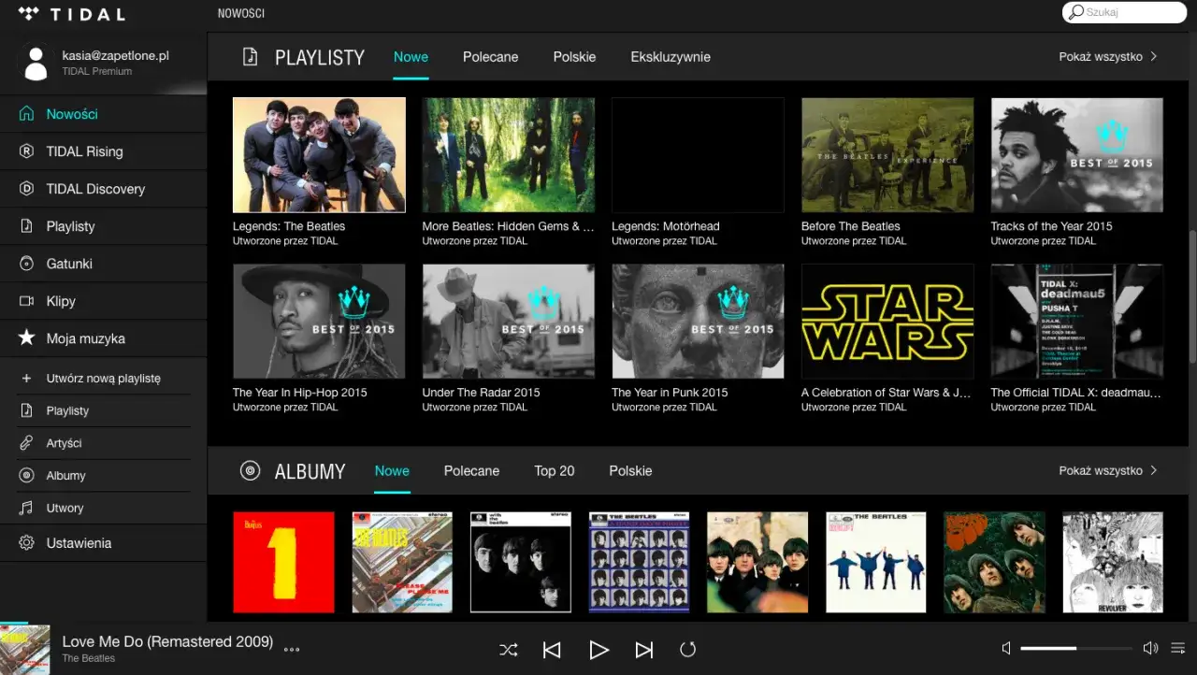Toggle repeat playback mode
1197x675 pixels.
(x=687, y=650)
